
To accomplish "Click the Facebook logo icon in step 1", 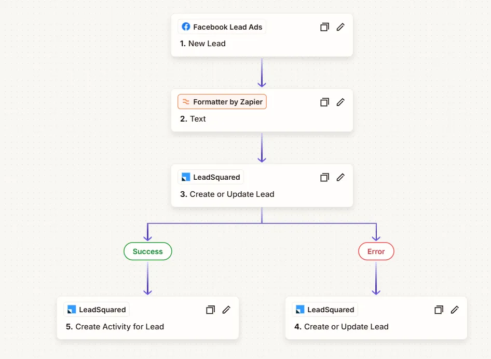I will click(186, 26).
